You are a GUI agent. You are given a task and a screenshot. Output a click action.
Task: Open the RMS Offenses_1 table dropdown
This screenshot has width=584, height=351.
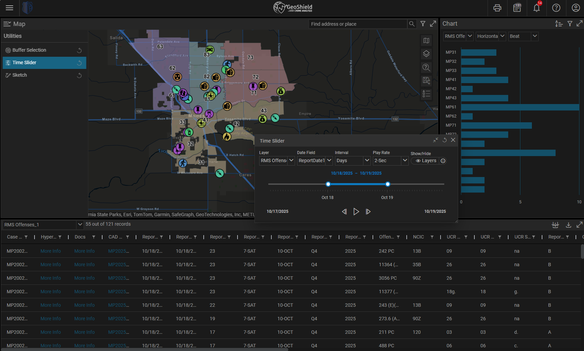80,224
